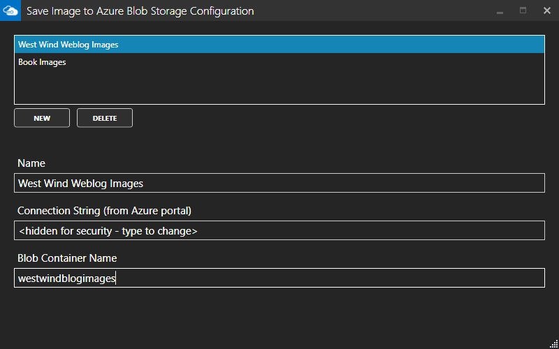The height and width of the screenshot is (349, 559).
Task: Select Book Images in the list
Action: [x=279, y=62]
